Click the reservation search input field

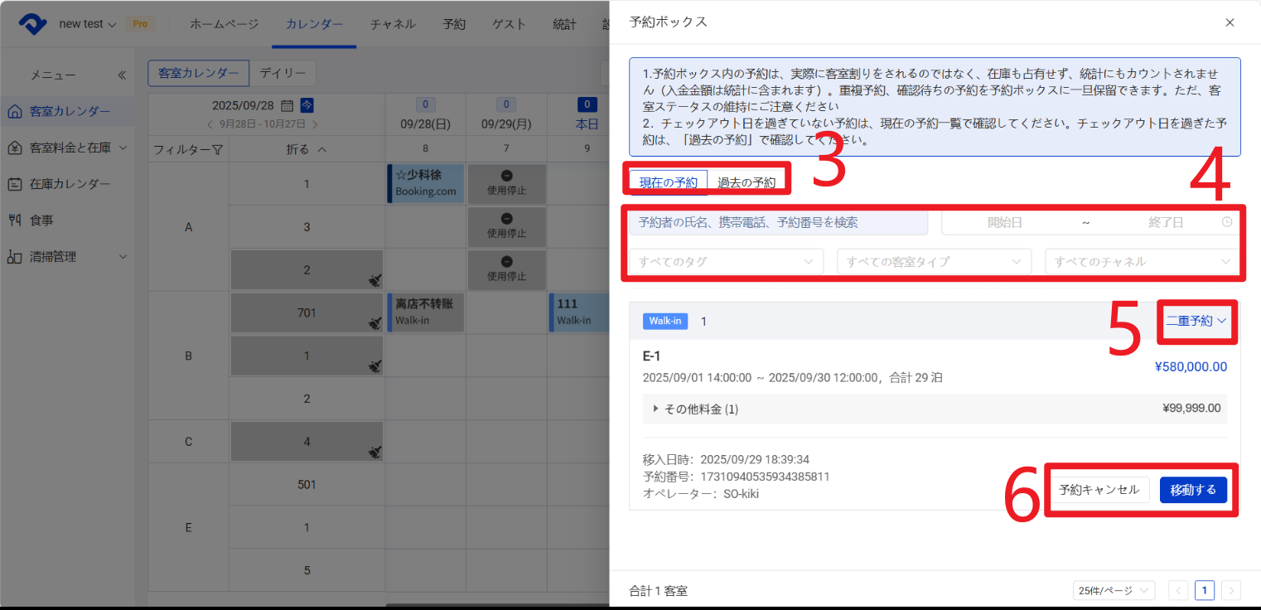tap(777, 222)
